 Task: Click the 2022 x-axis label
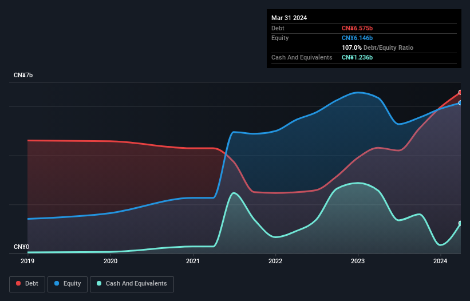tap(275, 261)
